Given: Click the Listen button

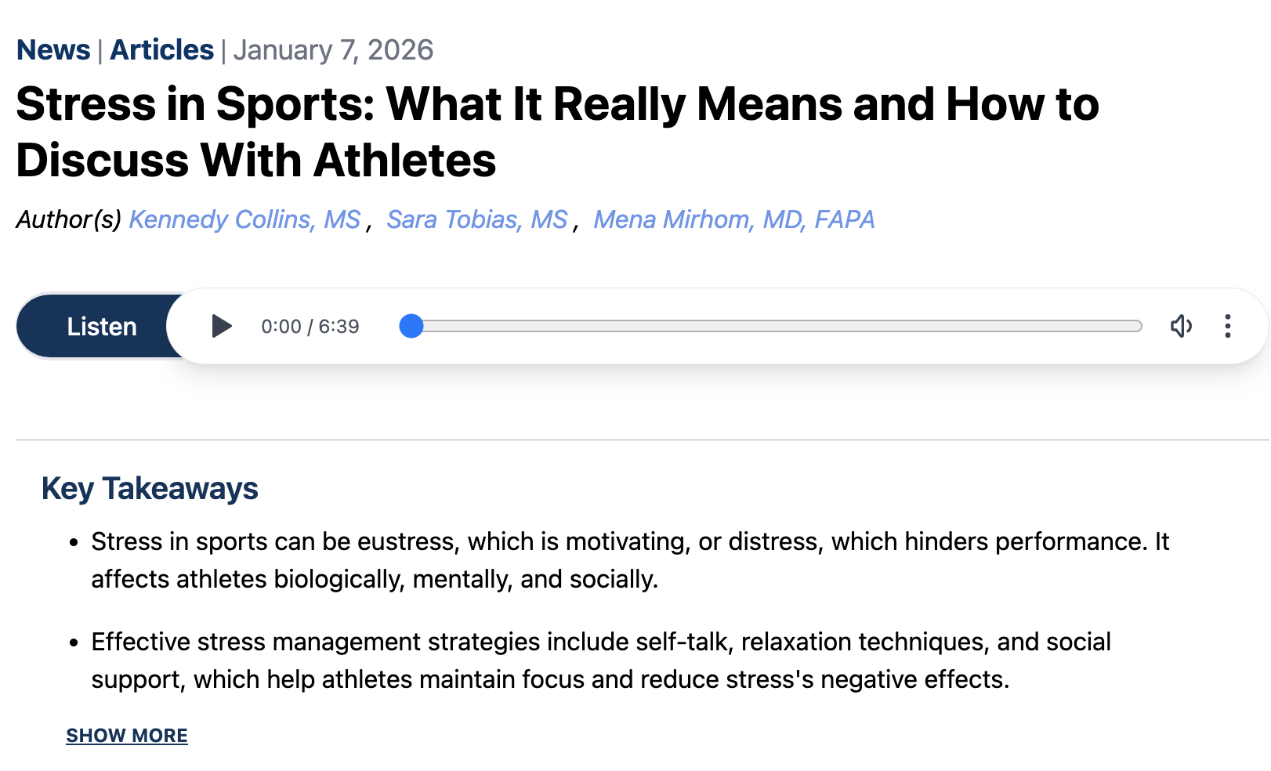Looking at the screenshot, I should click(101, 326).
